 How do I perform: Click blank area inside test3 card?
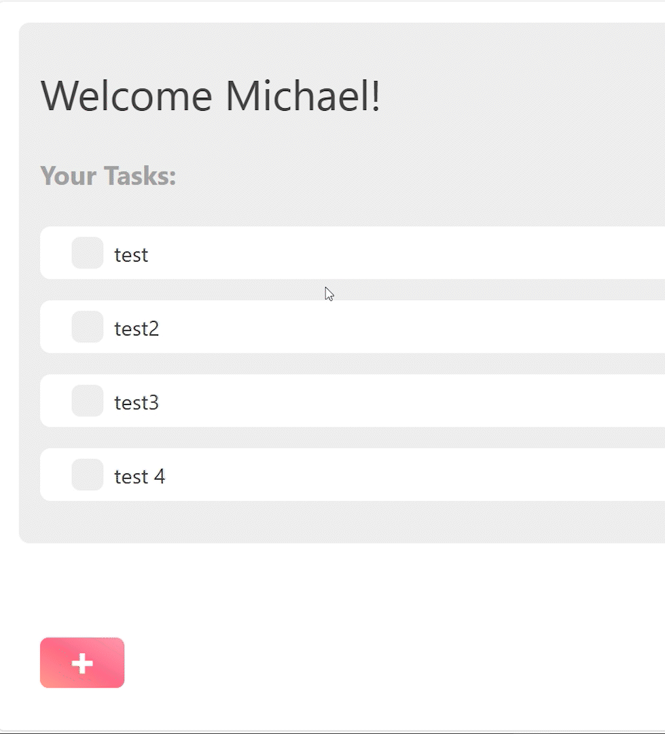(x=408, y=401)
